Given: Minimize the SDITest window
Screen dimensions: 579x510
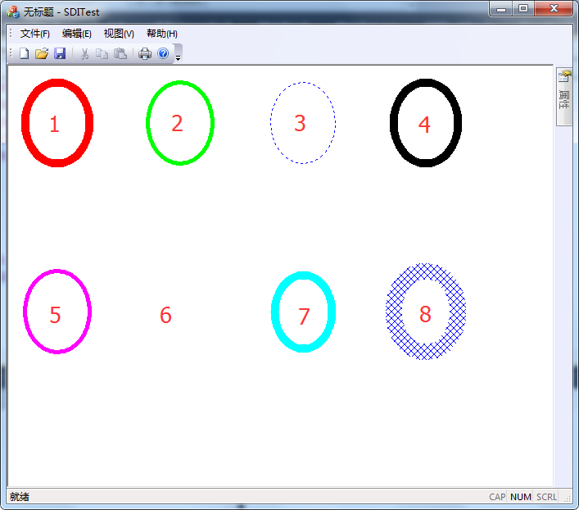Looking at the screenshot, I should pyautogui.click(x=500, y=9).
